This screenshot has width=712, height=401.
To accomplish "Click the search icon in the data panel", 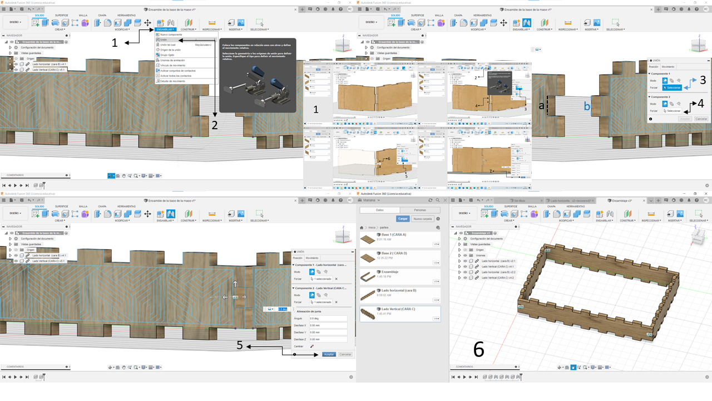I will [x=437, y=200].
